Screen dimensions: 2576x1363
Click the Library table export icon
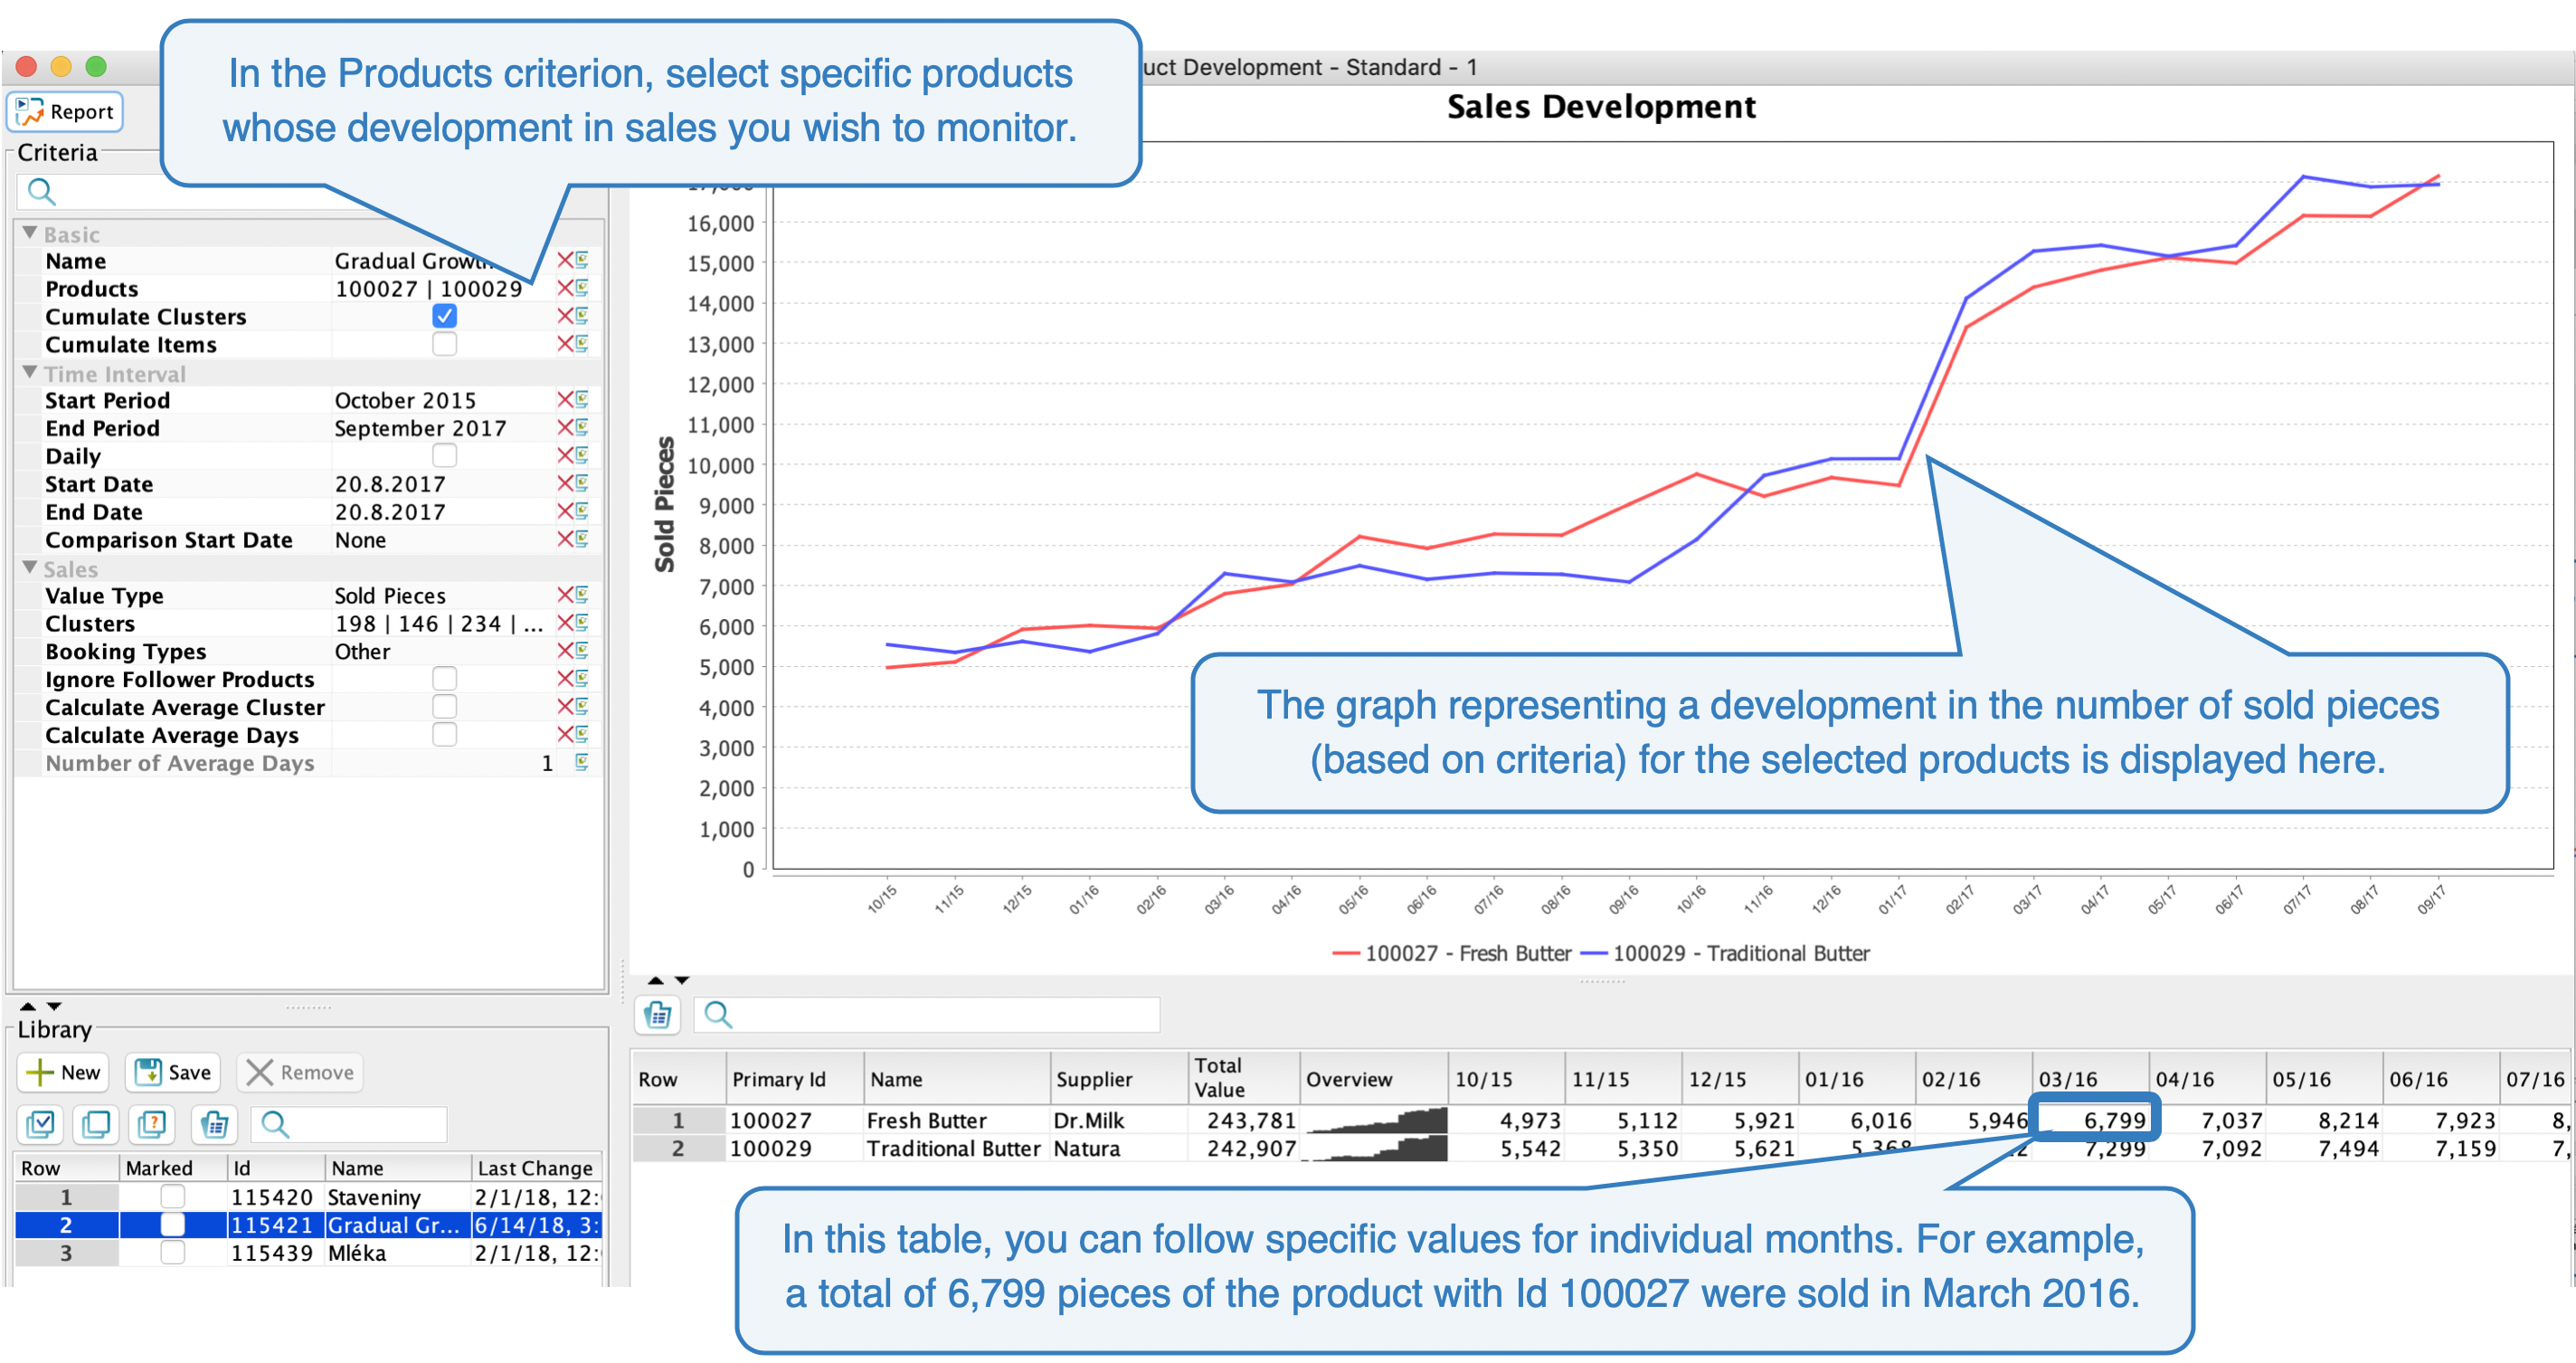[x=213, y=1124]
